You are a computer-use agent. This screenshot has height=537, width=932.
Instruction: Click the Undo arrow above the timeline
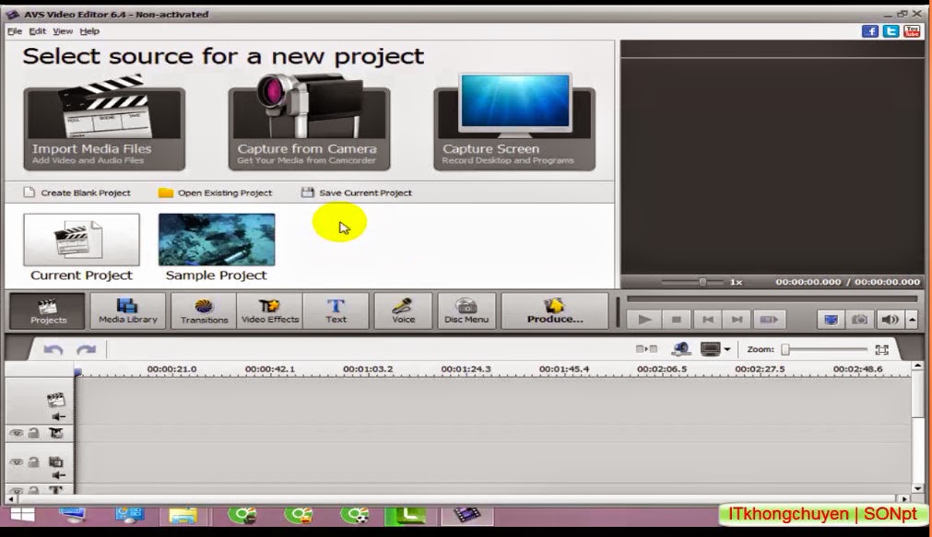(x=54, y=348)
